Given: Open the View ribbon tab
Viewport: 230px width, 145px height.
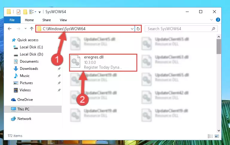Looking at the screenshot, I should click(63, 20).
